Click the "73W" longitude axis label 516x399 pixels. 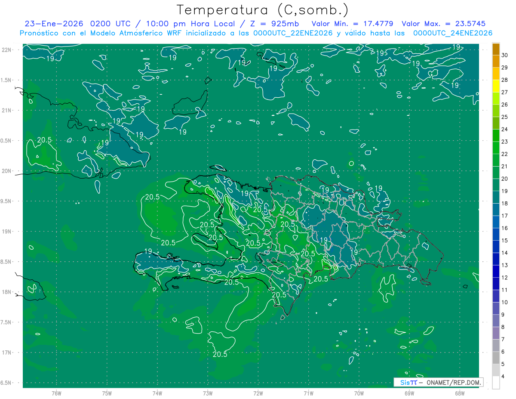(x=208, y=393)
